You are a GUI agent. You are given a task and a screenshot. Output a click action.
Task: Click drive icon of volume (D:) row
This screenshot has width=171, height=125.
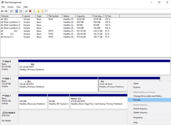2,19
